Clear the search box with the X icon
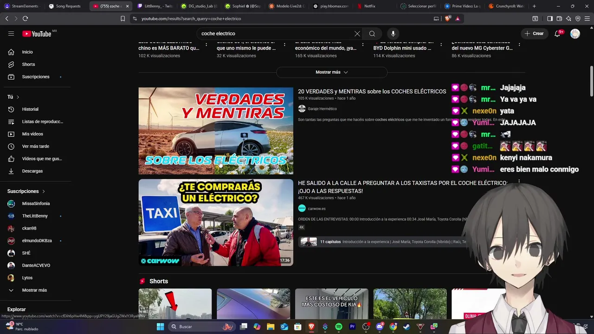 coord(357,33)
